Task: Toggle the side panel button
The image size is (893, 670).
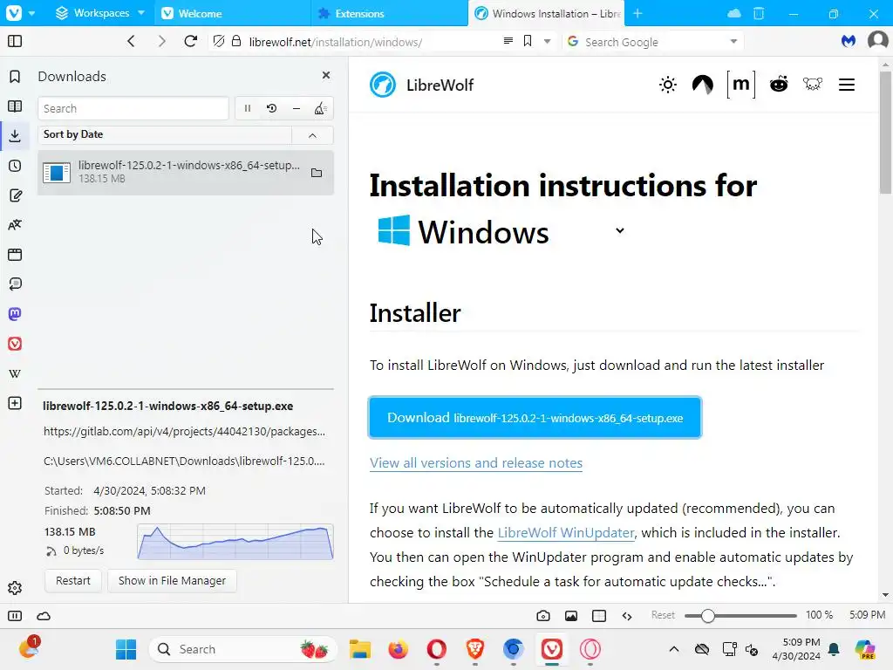Action: tap(15, 41)
